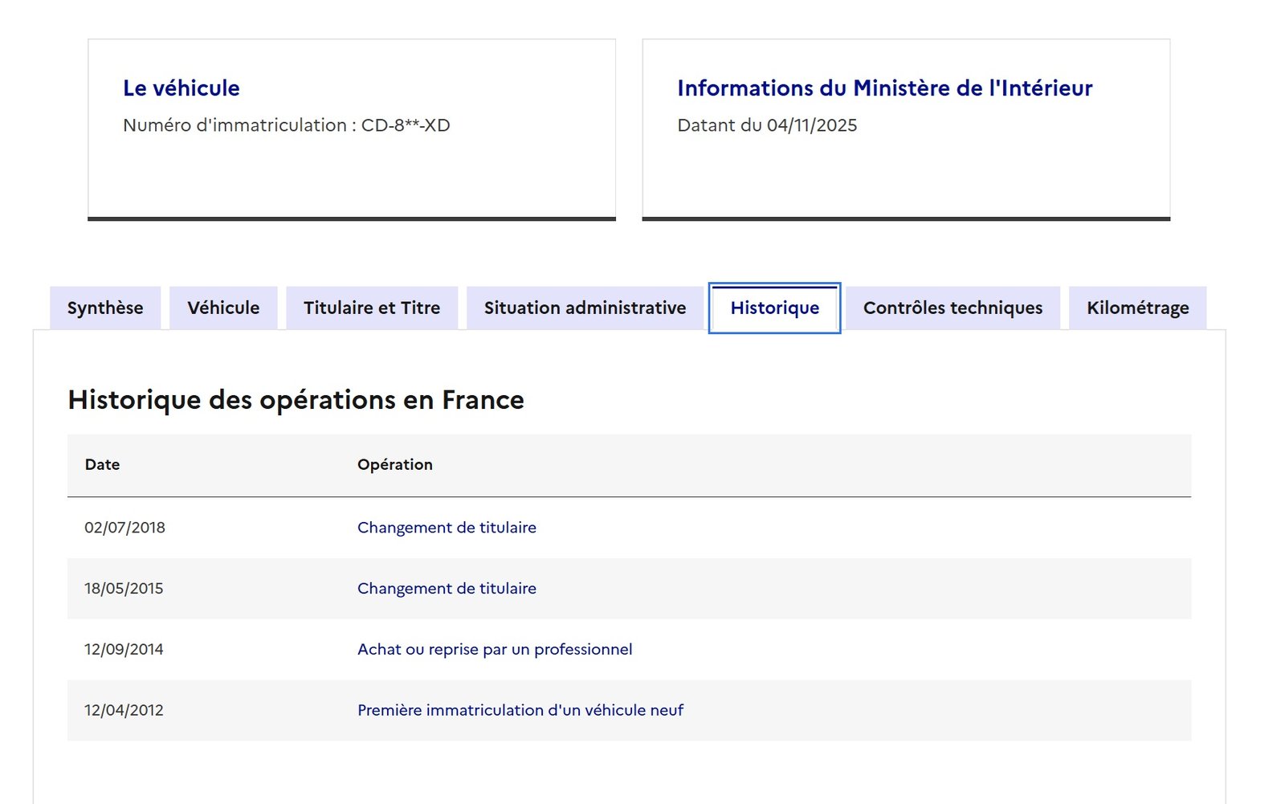
Task: Click the 18/05/2015 Changement de titulaire entry
Action: [x=447, y=589]
